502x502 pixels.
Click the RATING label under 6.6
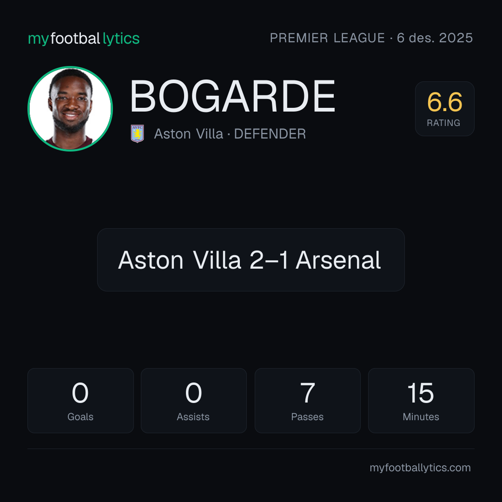coord(443,123)
